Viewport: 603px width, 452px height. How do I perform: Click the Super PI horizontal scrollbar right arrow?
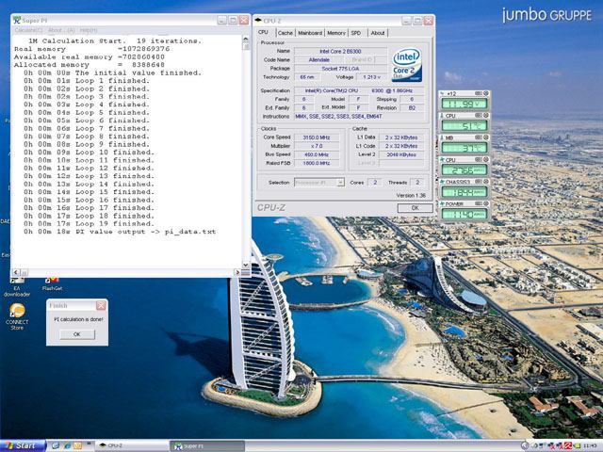coord(237,272)
